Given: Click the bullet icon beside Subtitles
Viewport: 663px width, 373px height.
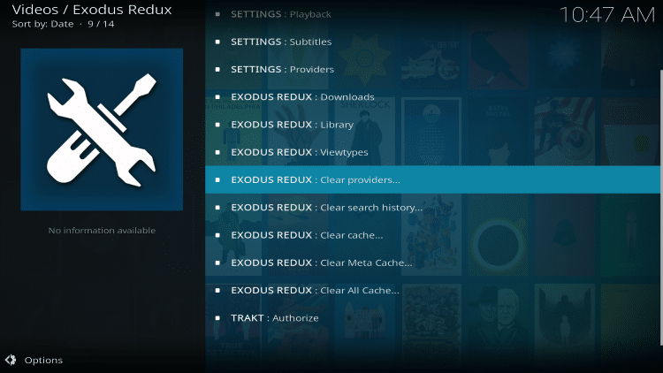Looking at the screenshot, I should [217, 42].
